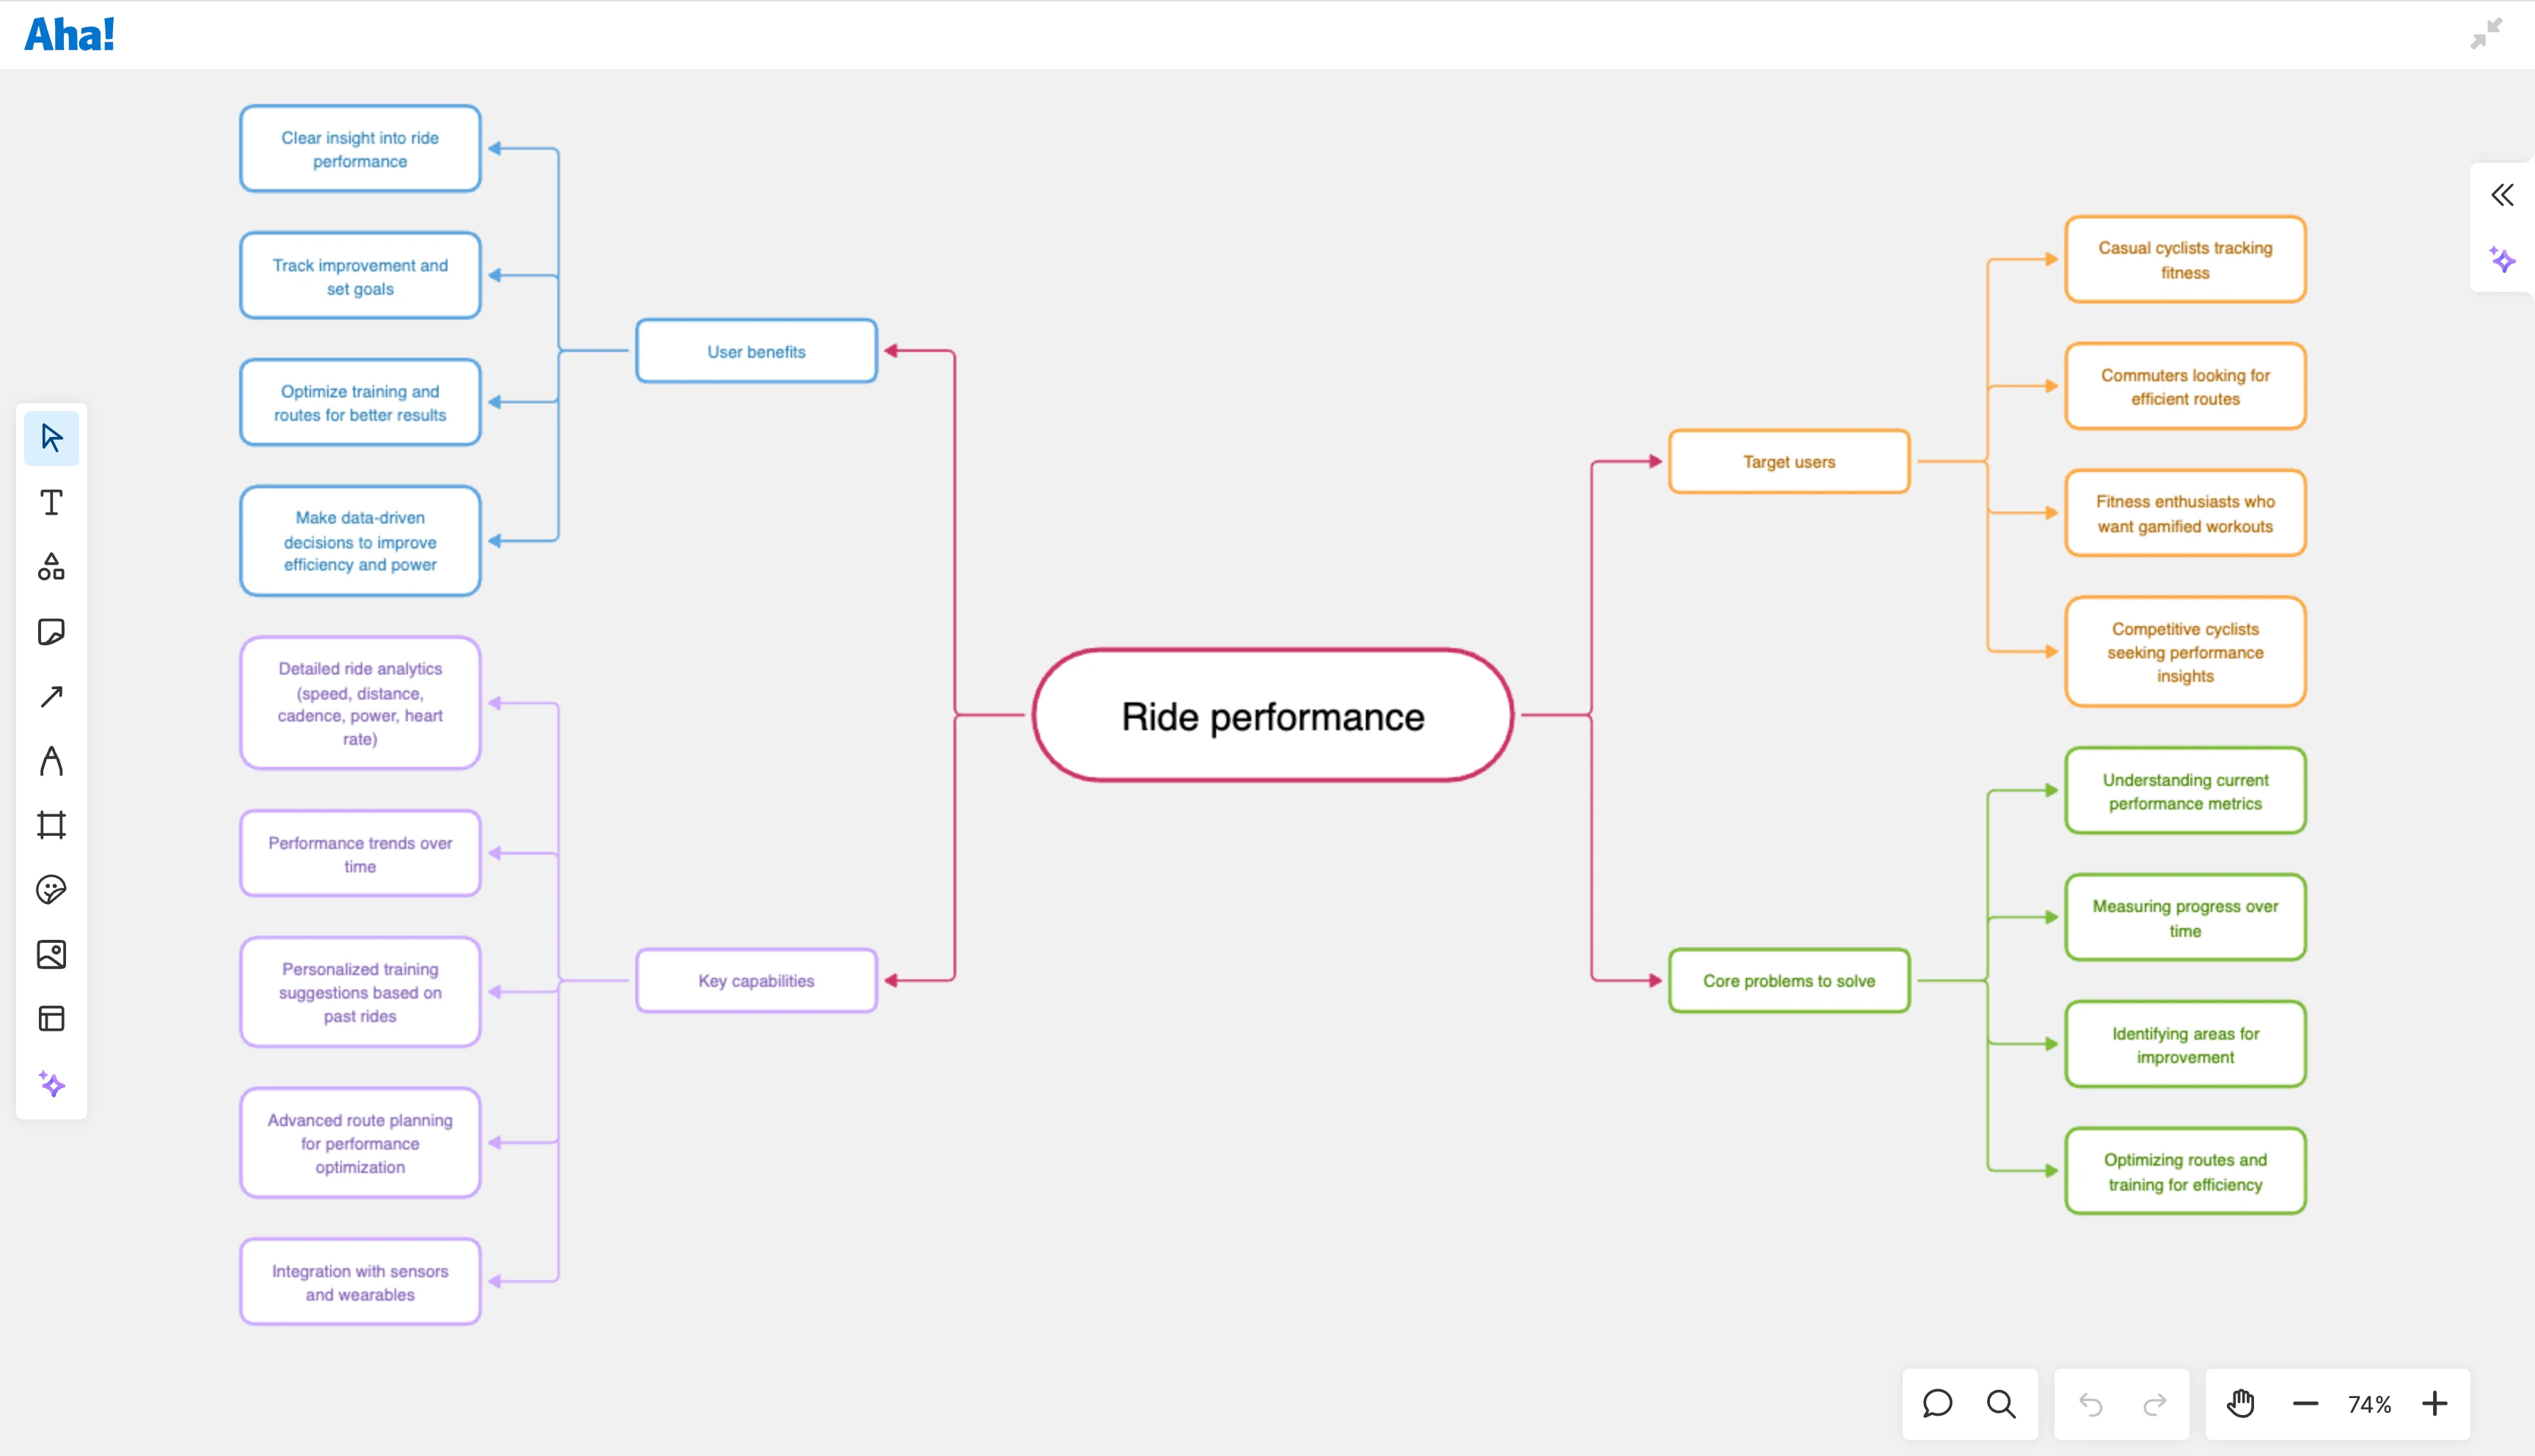
Task: Select the Text tool in the left toolbar
Action: point(51,503)
